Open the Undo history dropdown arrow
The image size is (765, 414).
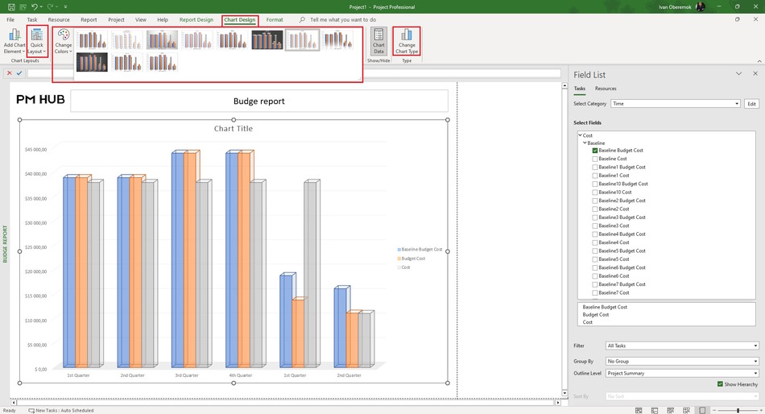pyautogui.click(x=41, y=6)
